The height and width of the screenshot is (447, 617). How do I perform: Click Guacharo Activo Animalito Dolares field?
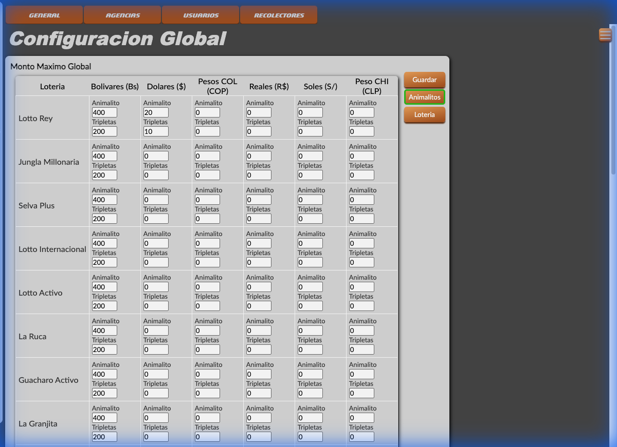click(156, 374)
